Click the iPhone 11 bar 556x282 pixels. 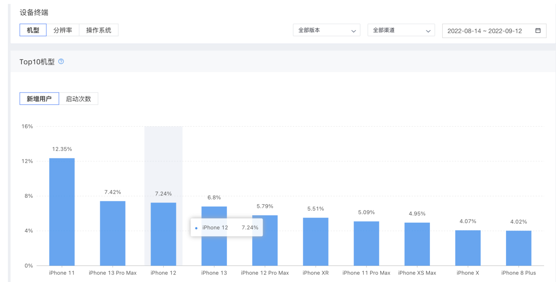62,212
